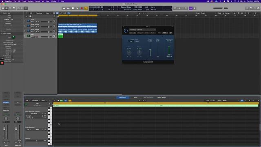Image resolution: width=261 pixels, height=147 pixels.
Task: Adjust the master volume slider in control bar
Action: coord(221,8)
